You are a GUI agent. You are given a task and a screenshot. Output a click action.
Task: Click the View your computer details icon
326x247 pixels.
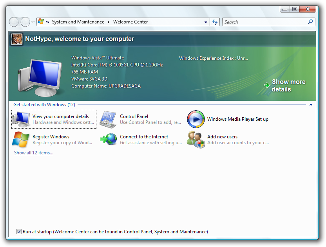[21, 119]
